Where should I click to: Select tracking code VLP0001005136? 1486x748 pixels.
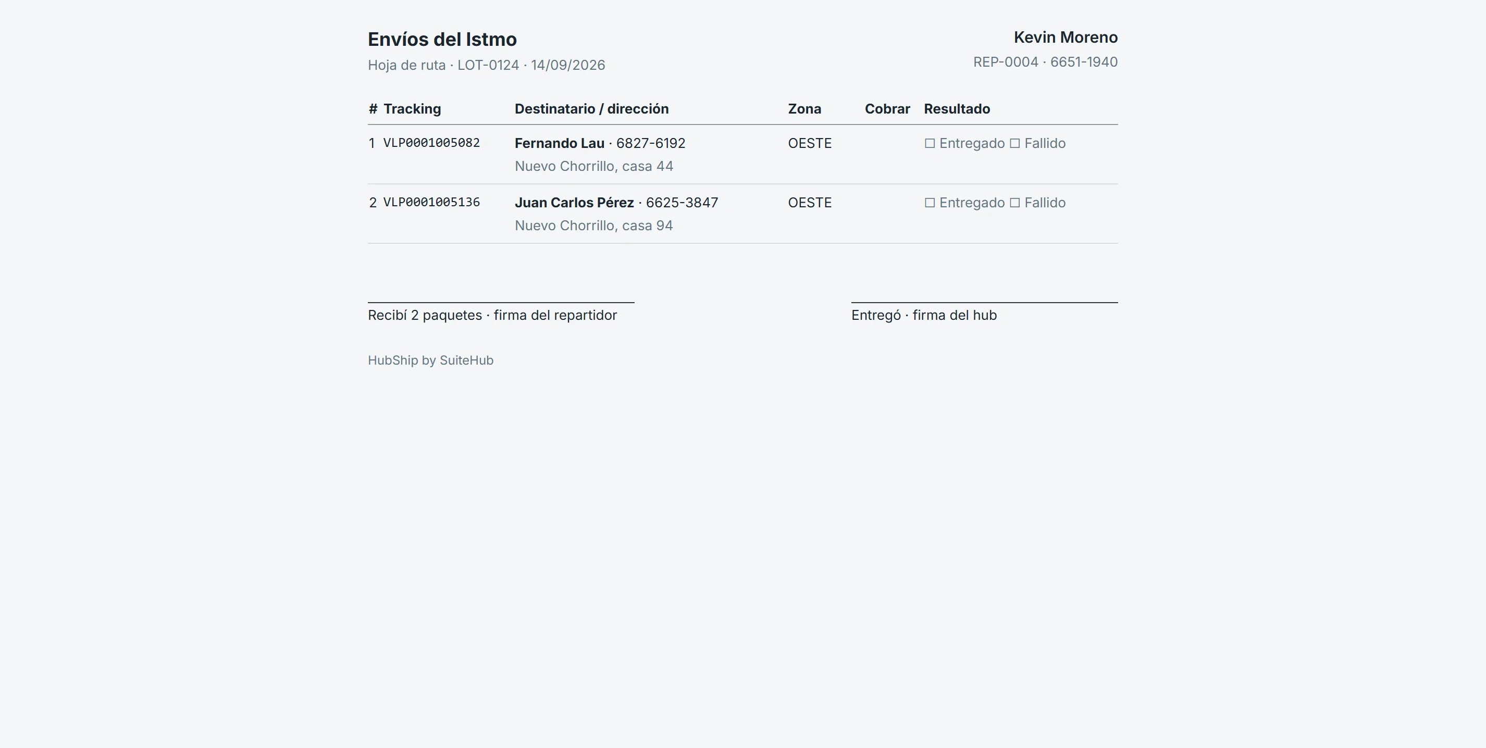pyautogui.click(x=431, y=203)
